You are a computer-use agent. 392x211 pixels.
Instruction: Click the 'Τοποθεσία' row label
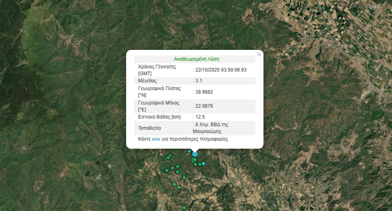tap(149, 128)
